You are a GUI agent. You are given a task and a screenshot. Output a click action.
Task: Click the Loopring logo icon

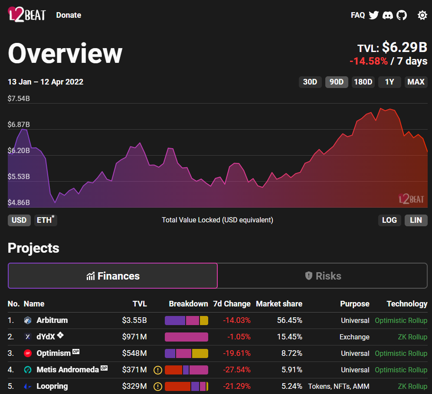28,386
